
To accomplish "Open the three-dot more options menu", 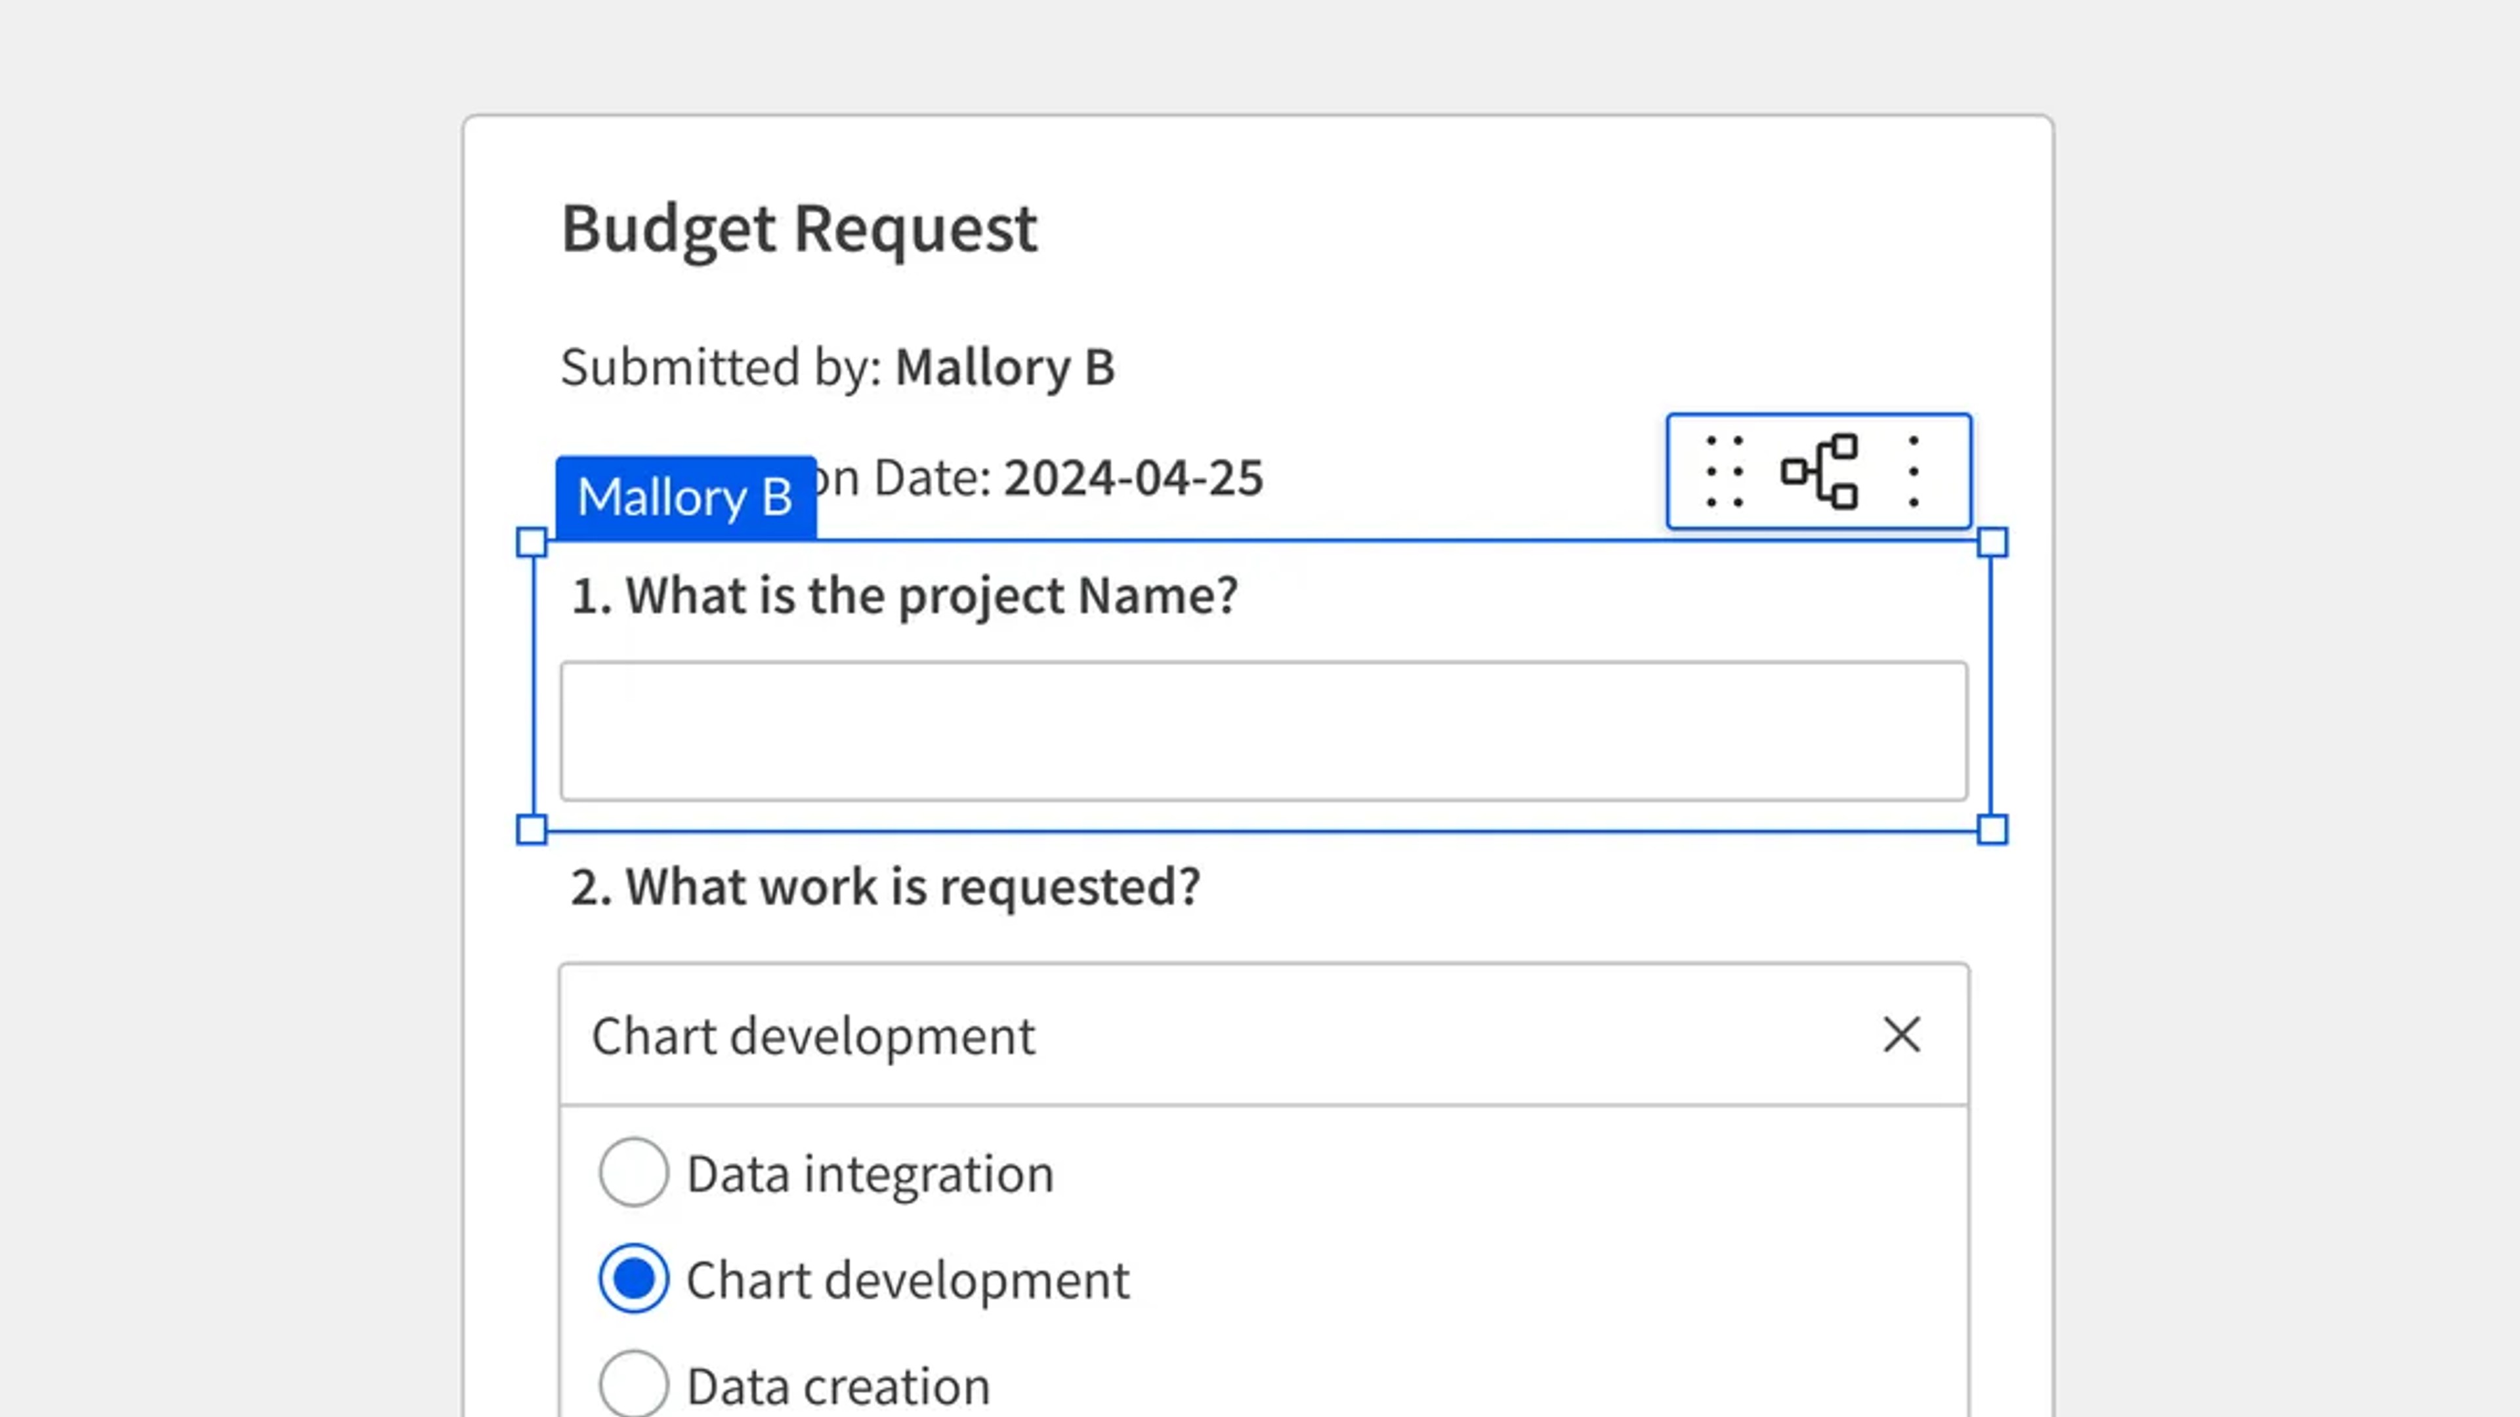I will [x=1914, y=472].
